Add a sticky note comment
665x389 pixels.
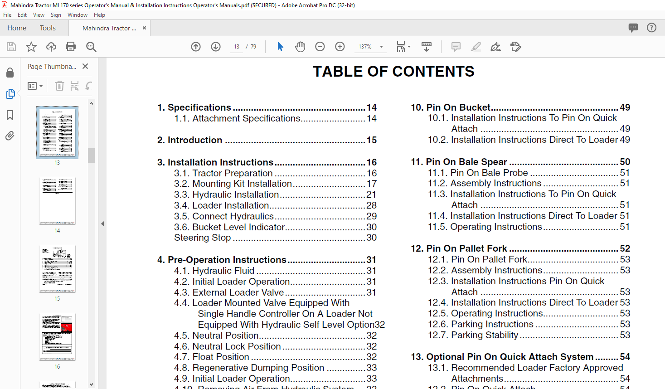(456, 47)
